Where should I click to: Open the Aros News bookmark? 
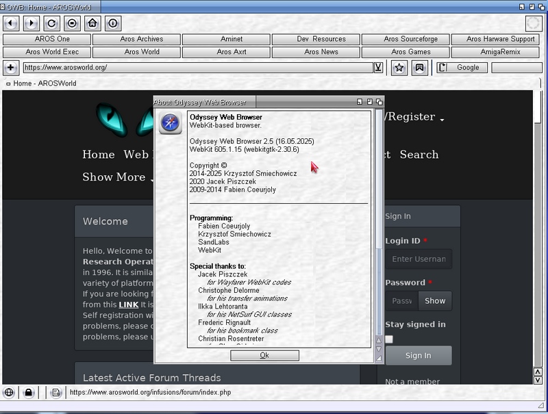pos(316,52)
